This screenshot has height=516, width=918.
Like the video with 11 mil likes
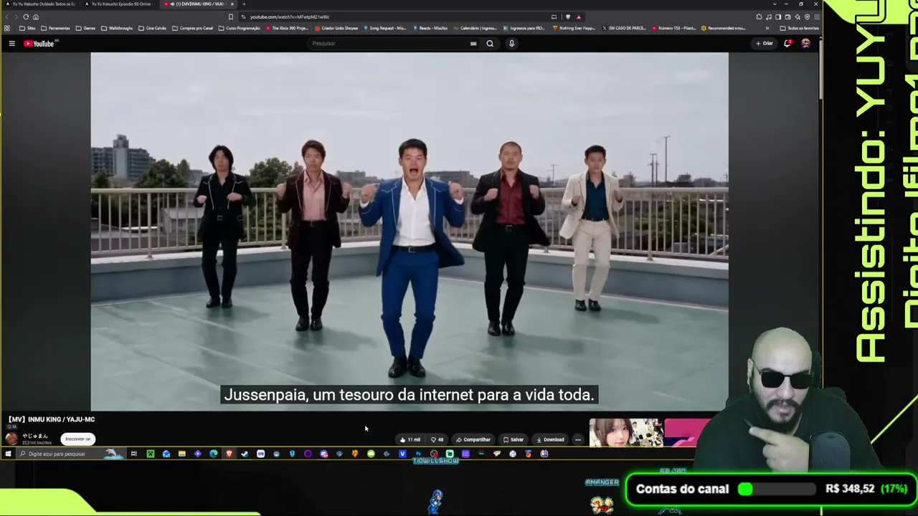coord(410,440)
